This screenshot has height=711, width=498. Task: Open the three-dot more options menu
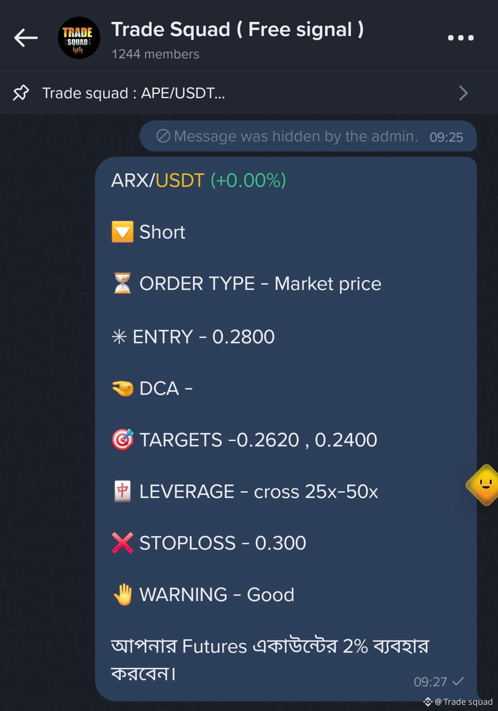click(461, 38)
